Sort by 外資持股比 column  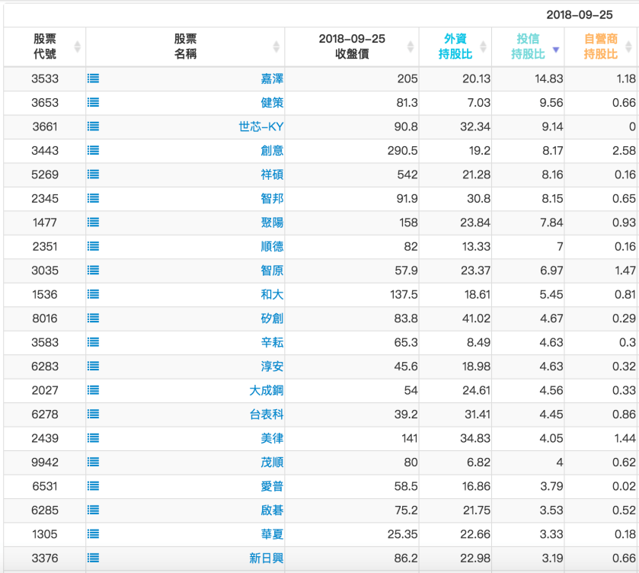coord(455,46)
